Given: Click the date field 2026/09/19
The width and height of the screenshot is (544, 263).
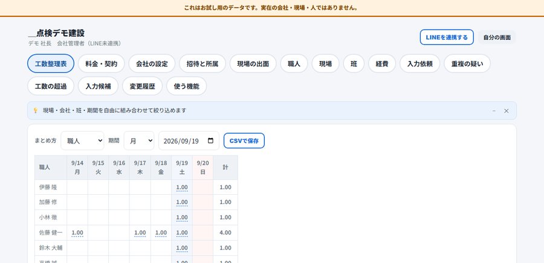Looking at the screenshot, I should click(189, 141).
